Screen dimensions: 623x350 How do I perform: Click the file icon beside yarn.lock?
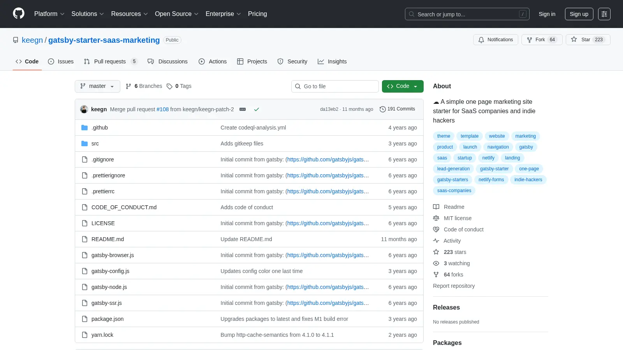(x=84, y=335)
